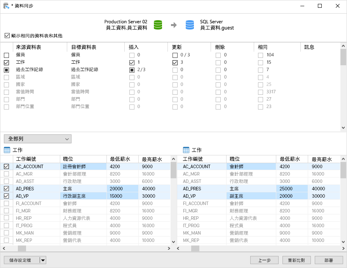The width and height of the screenshot is (347, 268).
Task: Click the 相同 column header
Action: click(277, 47)
